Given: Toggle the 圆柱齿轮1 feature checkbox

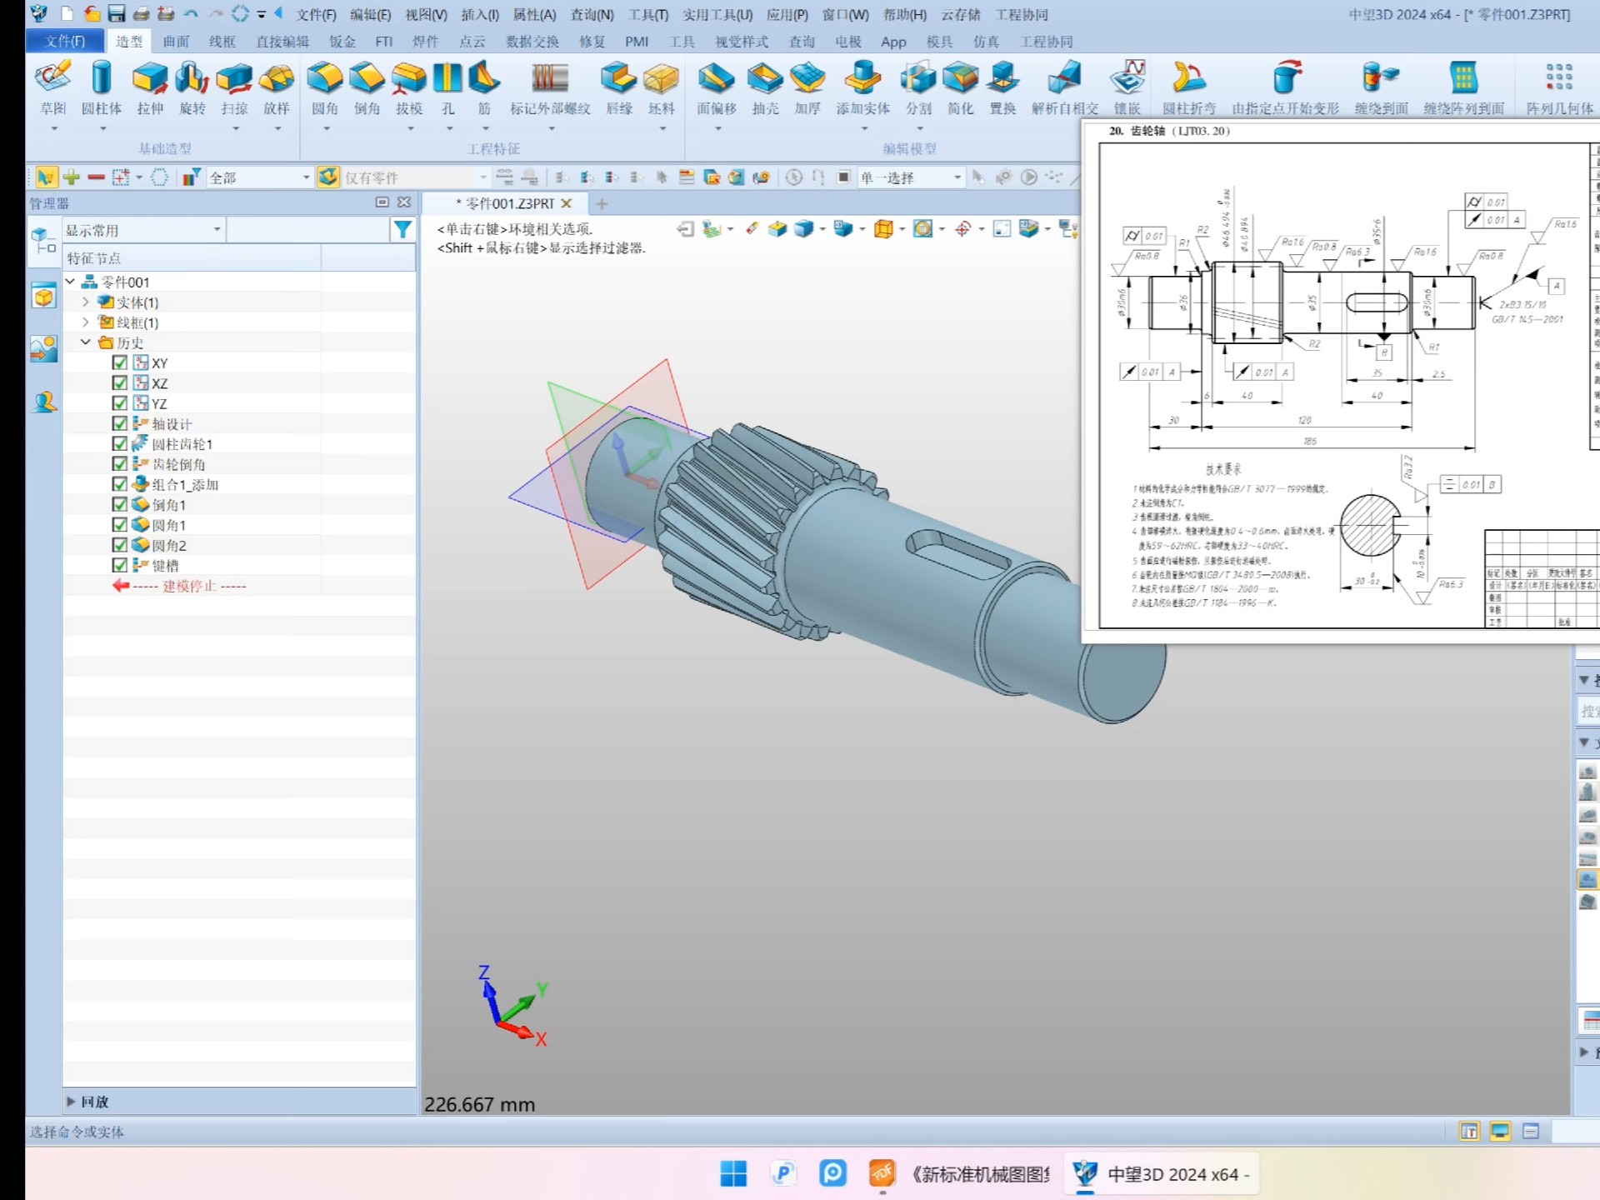Looking at the screenshot, I should click(x=120, y=443).
